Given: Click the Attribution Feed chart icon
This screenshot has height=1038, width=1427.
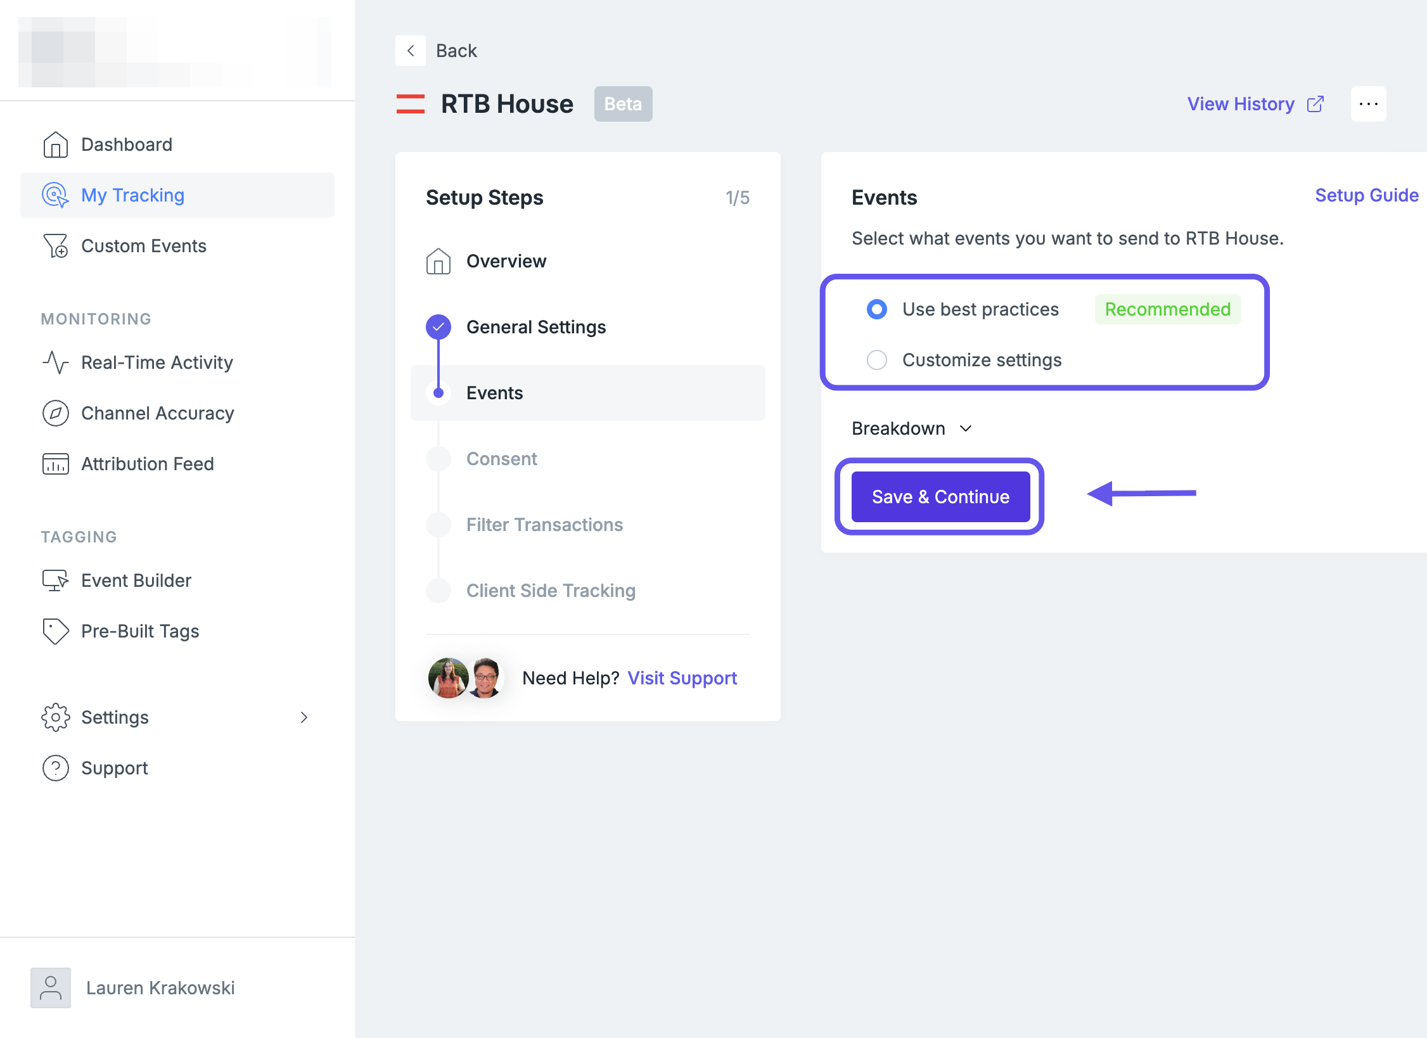Looking at the screenshot, I should click(56, 464).
